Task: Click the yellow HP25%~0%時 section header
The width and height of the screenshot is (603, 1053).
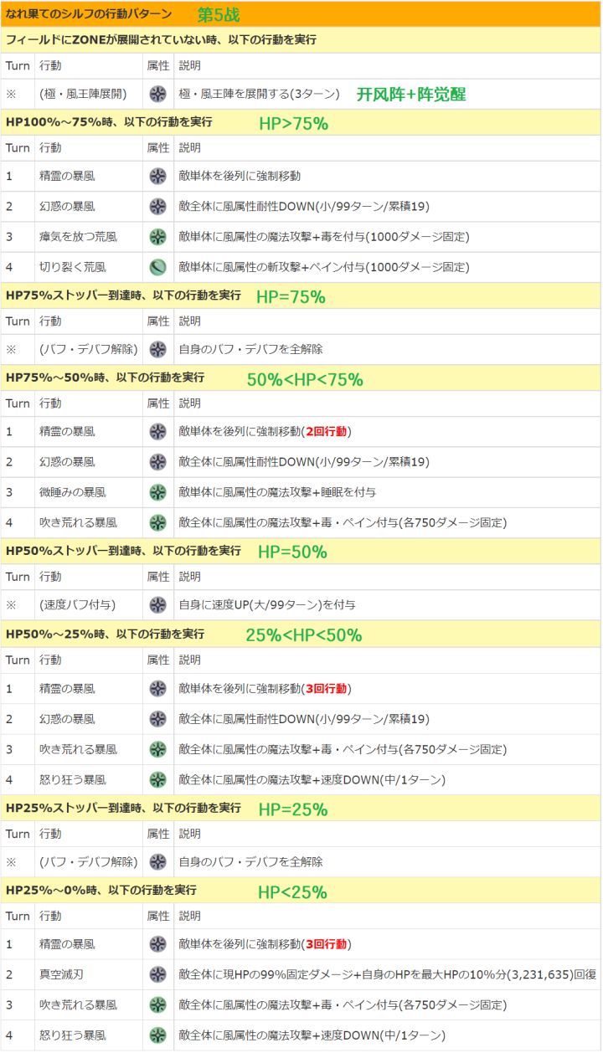Action: [301, 891]
